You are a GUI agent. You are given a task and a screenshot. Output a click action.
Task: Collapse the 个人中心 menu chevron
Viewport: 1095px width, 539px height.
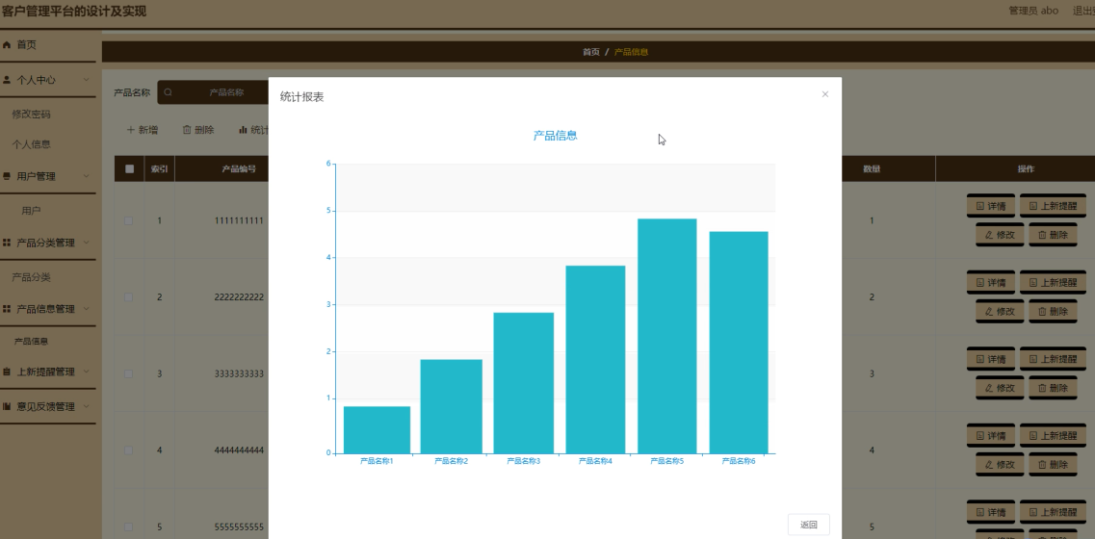pyautogui.click(x=87, y=80)
